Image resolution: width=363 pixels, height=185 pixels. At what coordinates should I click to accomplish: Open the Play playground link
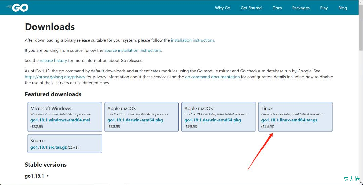[324, 8]
